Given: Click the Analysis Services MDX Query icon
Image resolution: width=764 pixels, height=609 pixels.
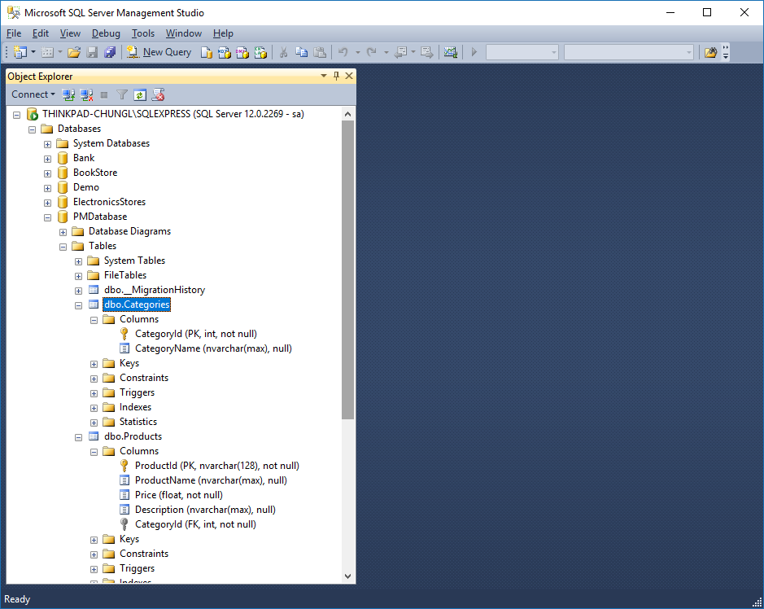Looking at the screenshot, I should click(224, 52).
